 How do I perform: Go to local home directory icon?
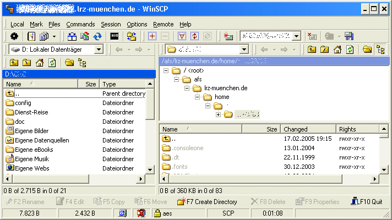(40, 63)
